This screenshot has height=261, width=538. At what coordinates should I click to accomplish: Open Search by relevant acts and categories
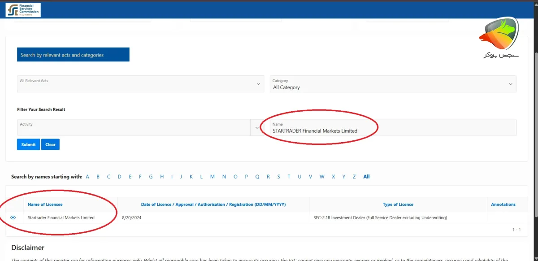(73, 55)
